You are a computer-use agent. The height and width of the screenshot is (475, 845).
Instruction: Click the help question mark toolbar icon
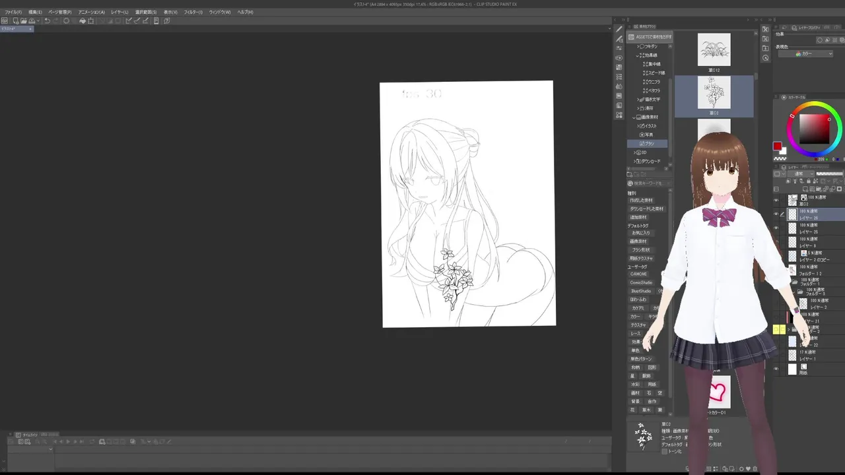[x=166, y=21]
